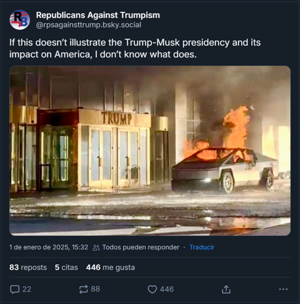The image size is (300, 304).
Task: Click the post text about Trump-Musk presidency
Action: [x=135, y=48]
